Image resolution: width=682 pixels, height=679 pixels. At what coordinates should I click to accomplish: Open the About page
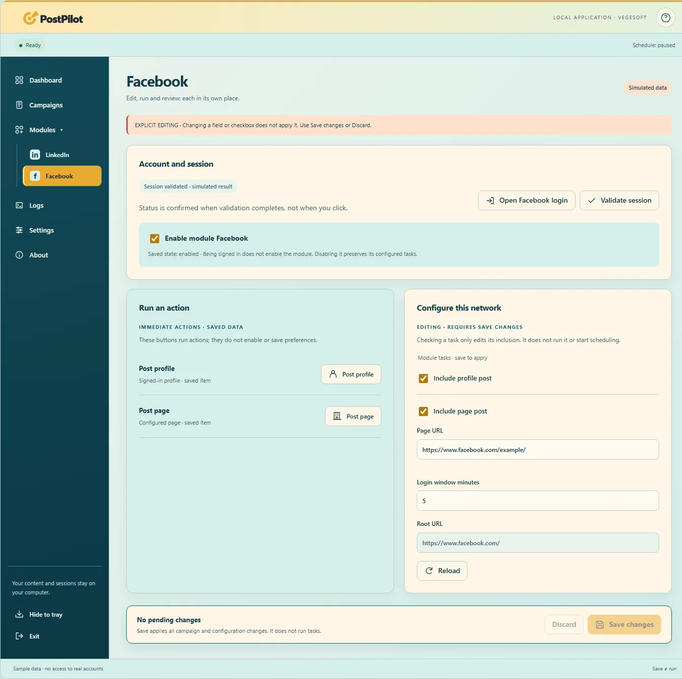[x=39, y=255]
